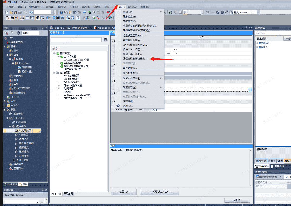This screenshot has height=206, width=291.
Task: Open navigation panel settings gear icon
Action: [18, 33]
